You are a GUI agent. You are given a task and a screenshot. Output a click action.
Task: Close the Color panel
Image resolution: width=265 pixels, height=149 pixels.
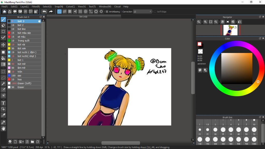(263, 38)
